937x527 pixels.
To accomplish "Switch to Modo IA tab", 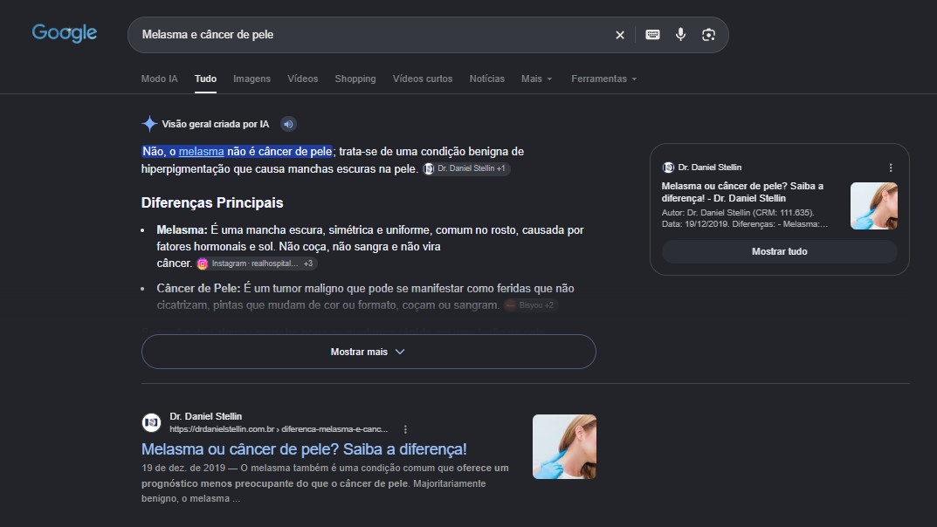I will [x=159, y=79].
